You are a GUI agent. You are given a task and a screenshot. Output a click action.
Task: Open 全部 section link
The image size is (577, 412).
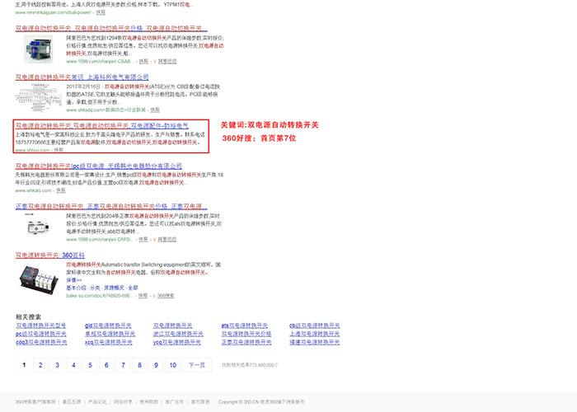133,288
